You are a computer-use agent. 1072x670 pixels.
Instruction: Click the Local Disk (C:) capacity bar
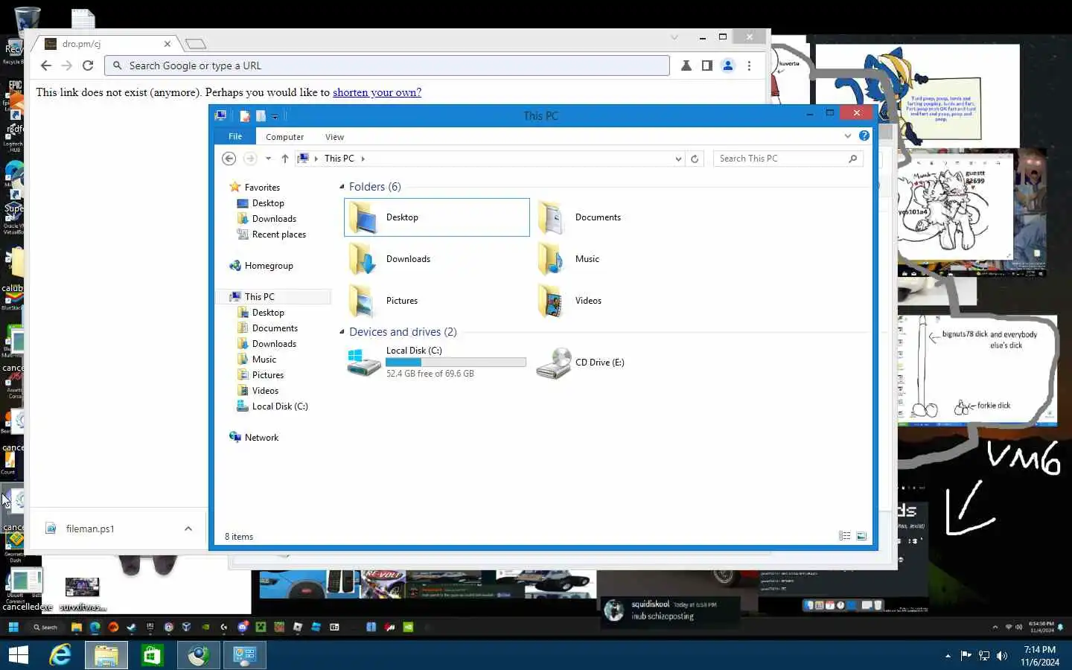456,363
